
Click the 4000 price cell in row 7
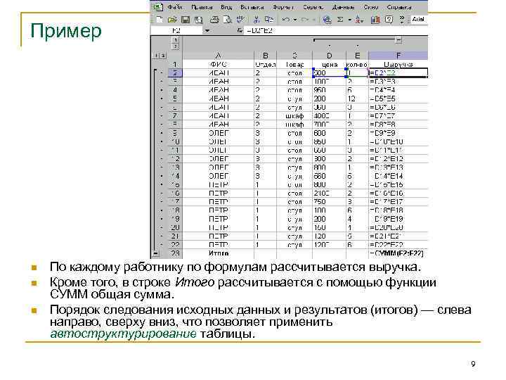(329, 115)
